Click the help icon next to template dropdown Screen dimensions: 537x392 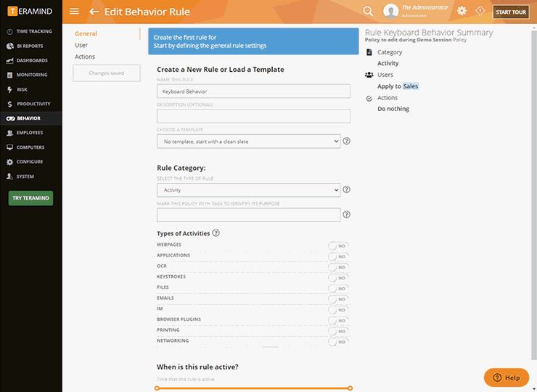click(x=347, y=141)
